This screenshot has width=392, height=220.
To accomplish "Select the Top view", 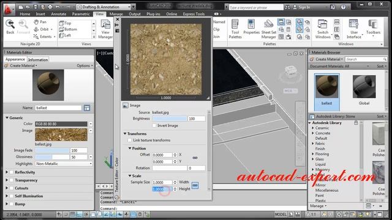I will [66, 23].
